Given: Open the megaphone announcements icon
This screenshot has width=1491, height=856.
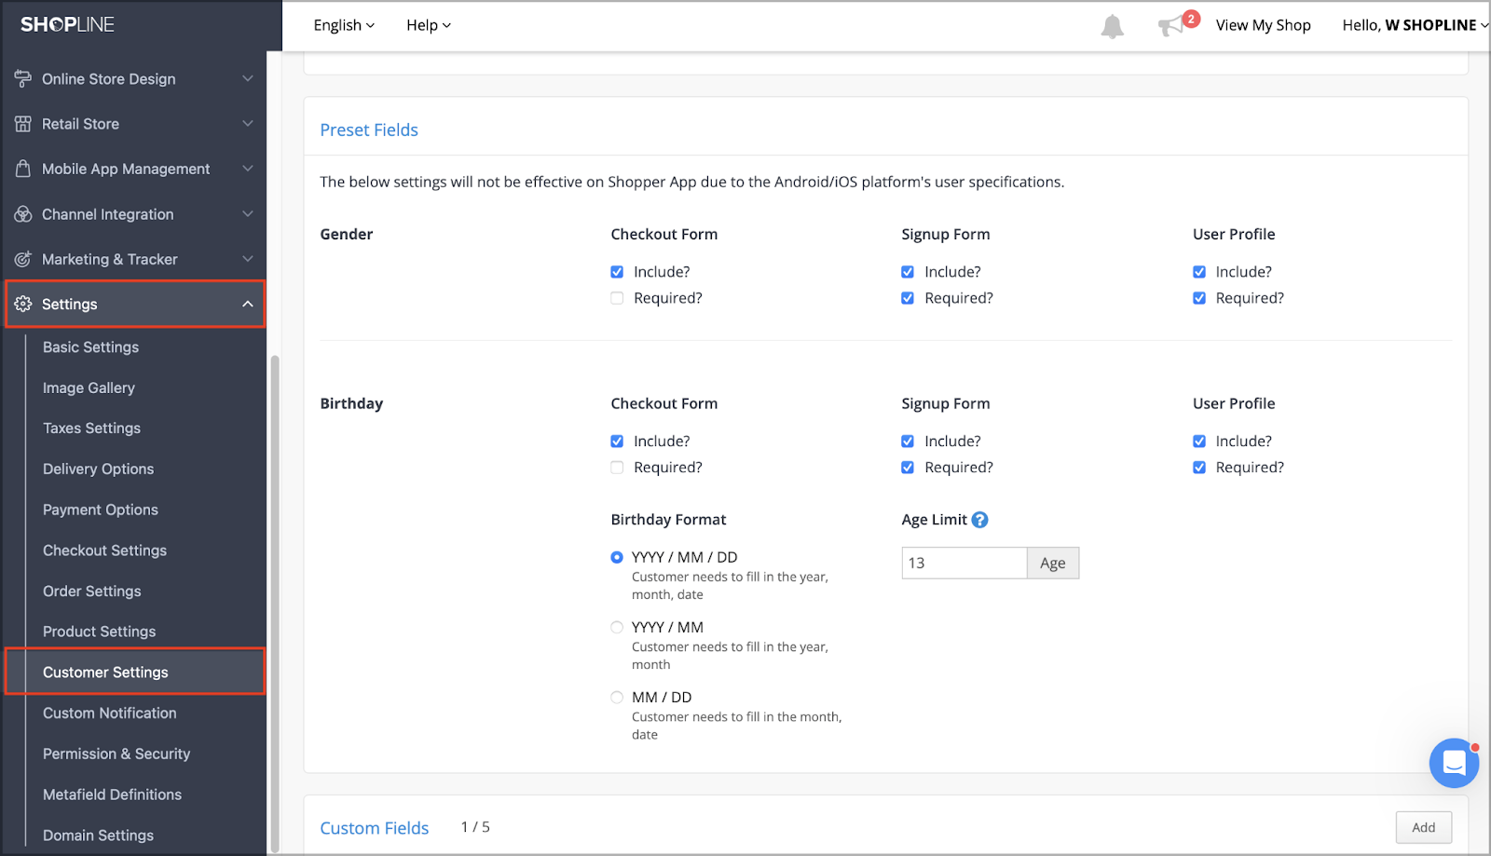Looking at the screenshot, I should click(1170, 26).
